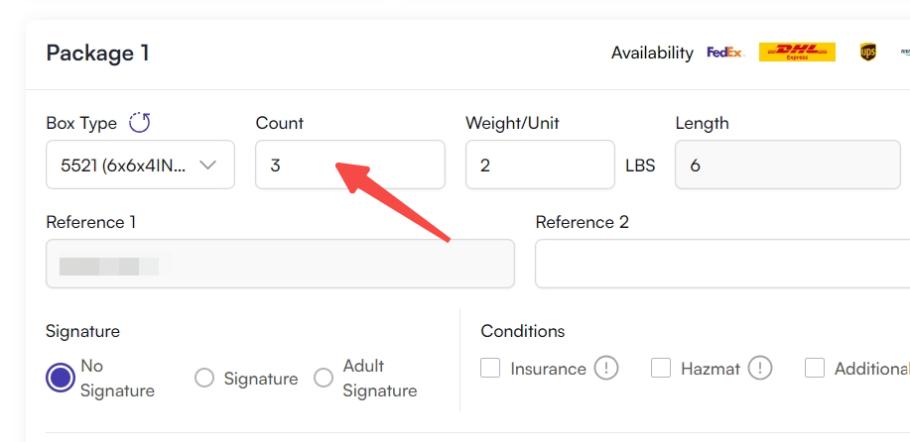The width and height of the screenshot is (910, 442).
Task: Check the Hazmat condition box
Action: [661, 368]
